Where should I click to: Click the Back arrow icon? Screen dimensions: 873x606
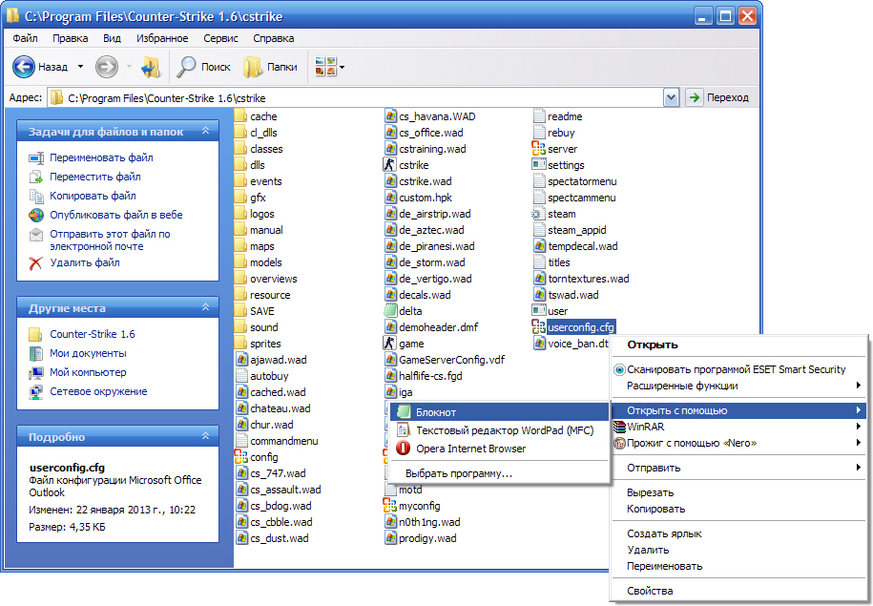click(x=24, y=67)
